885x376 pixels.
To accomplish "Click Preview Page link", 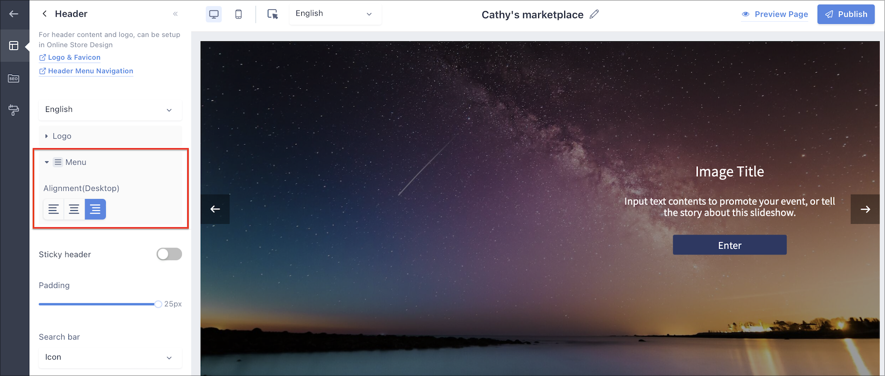I will pos(775,14).
